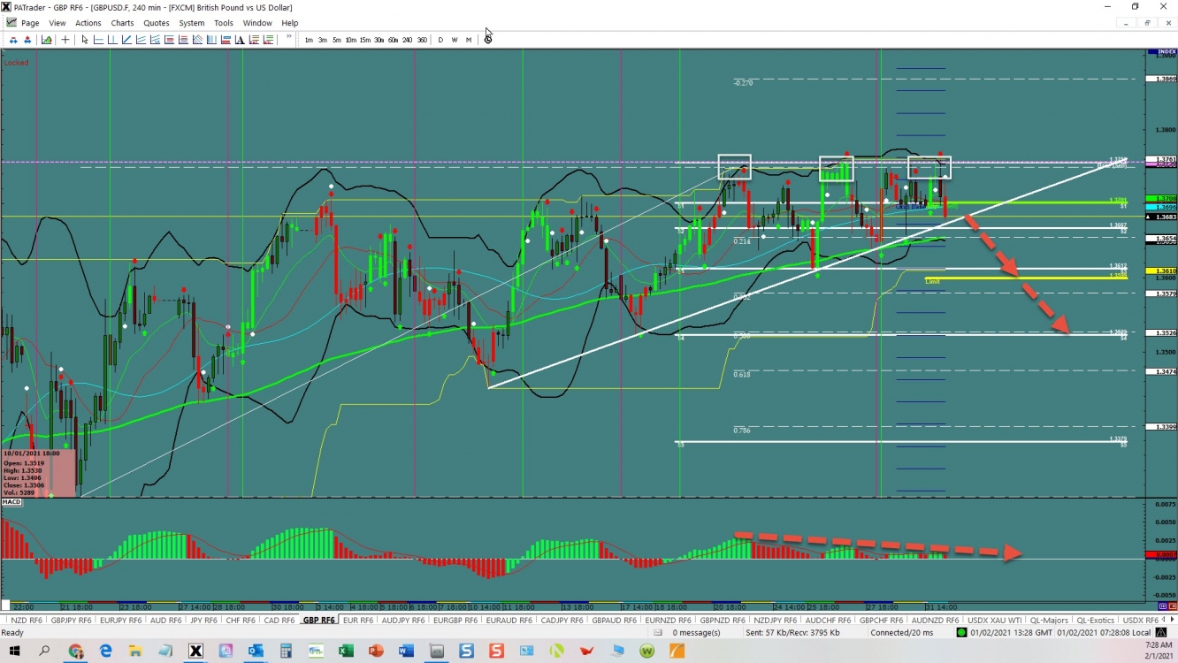1178x663 pixels.
Task: Switch to EUR RF6 tab
Action: [357, 621]
